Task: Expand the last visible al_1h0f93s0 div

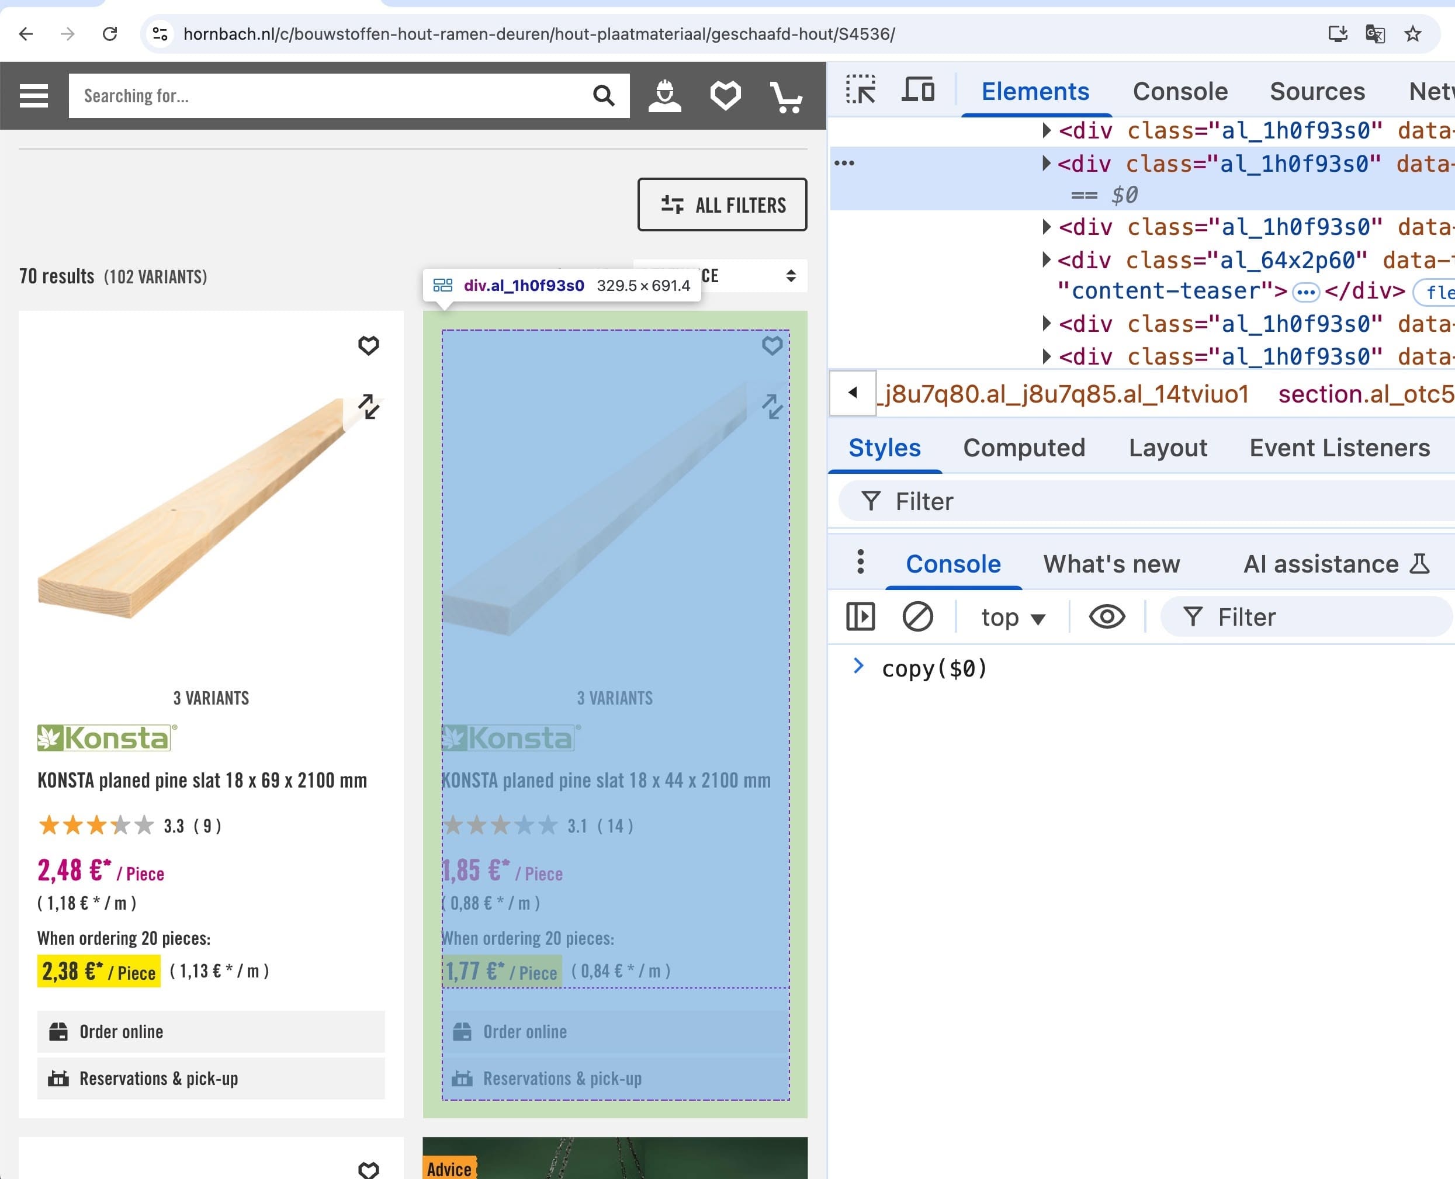Action: pos(1046,356)
